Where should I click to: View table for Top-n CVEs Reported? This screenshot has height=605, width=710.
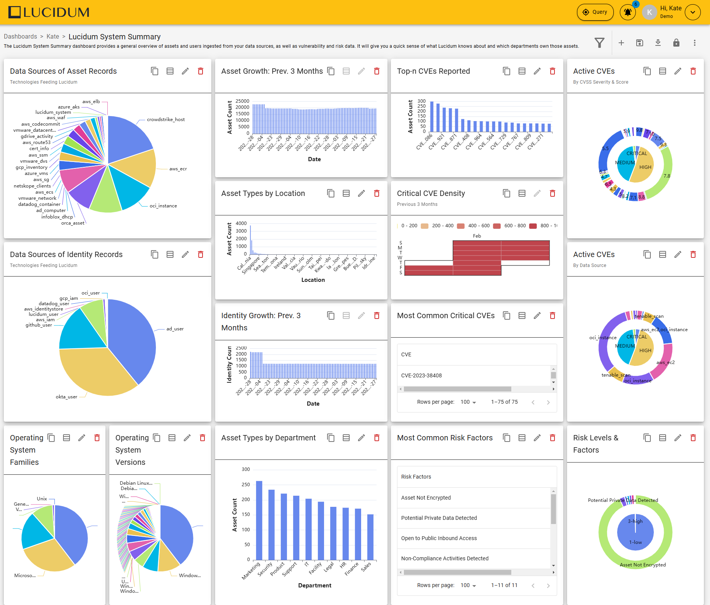522,71
